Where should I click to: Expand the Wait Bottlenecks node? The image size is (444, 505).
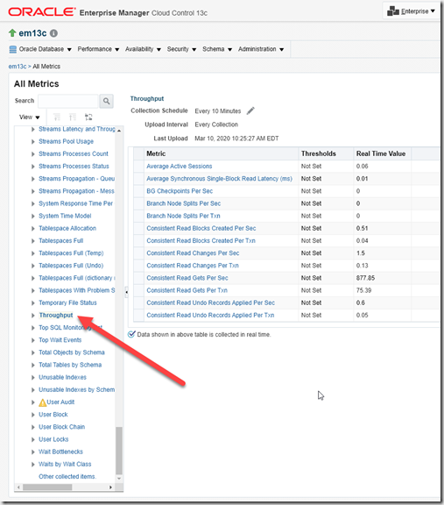click(32, 452)
